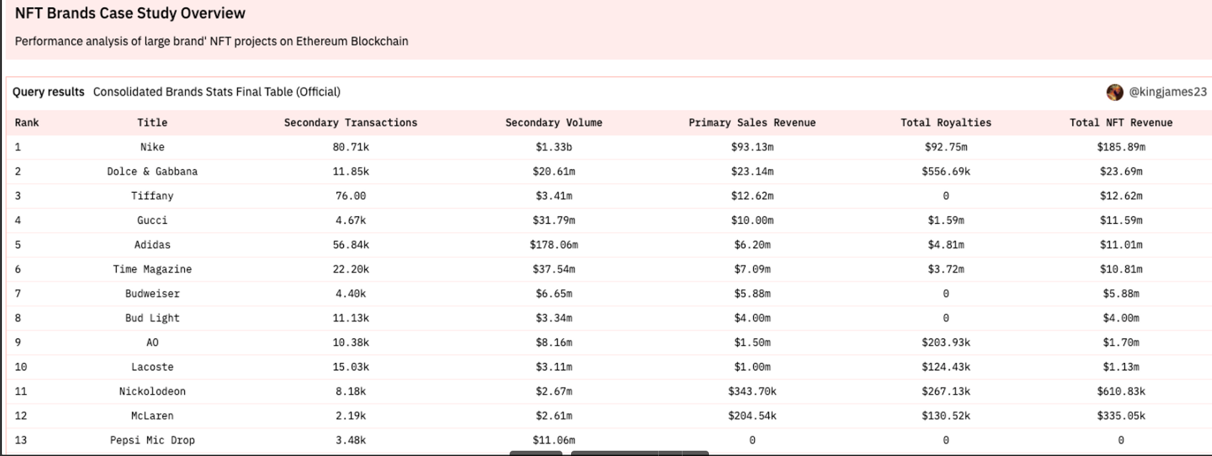Click Nike's $185.89m total NFT revenue

1121,147
